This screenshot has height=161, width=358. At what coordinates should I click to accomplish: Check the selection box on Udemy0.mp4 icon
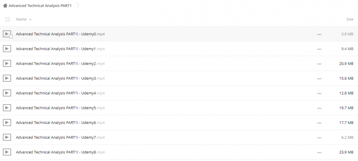tap(11, 37)
